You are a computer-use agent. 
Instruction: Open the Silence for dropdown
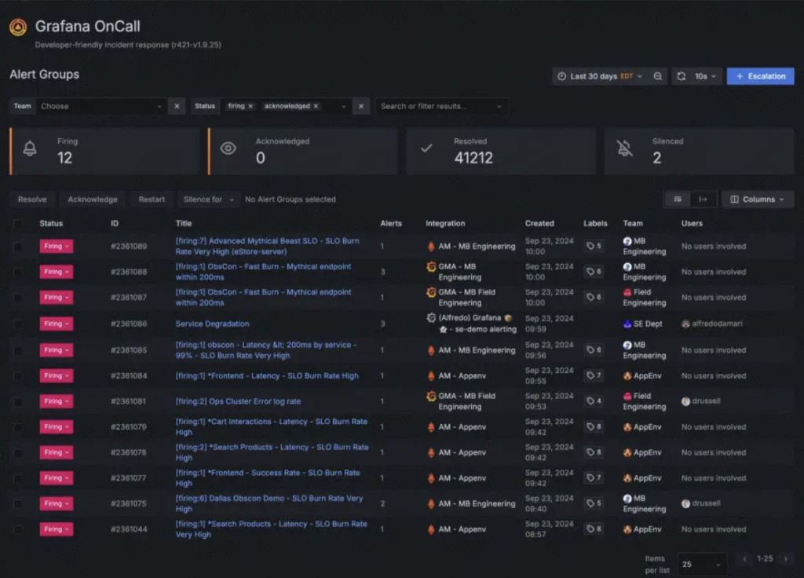(x=209, y=199)
